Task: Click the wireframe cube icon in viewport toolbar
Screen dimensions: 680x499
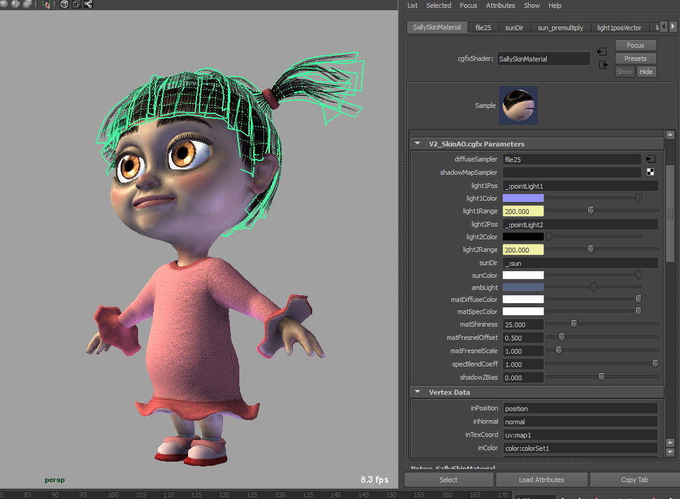Action: coord(64,4)
